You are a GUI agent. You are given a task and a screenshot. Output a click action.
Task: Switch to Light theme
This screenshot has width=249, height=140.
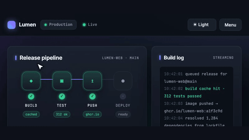[x=202, y=25]
